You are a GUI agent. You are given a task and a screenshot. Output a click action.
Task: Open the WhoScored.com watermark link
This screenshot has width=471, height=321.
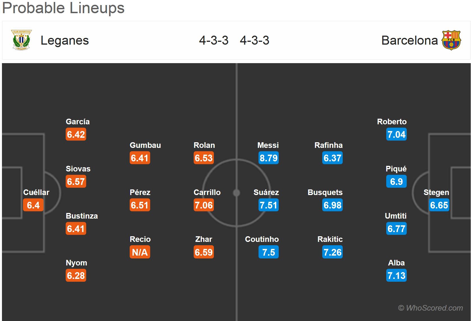tap(431, 308)
